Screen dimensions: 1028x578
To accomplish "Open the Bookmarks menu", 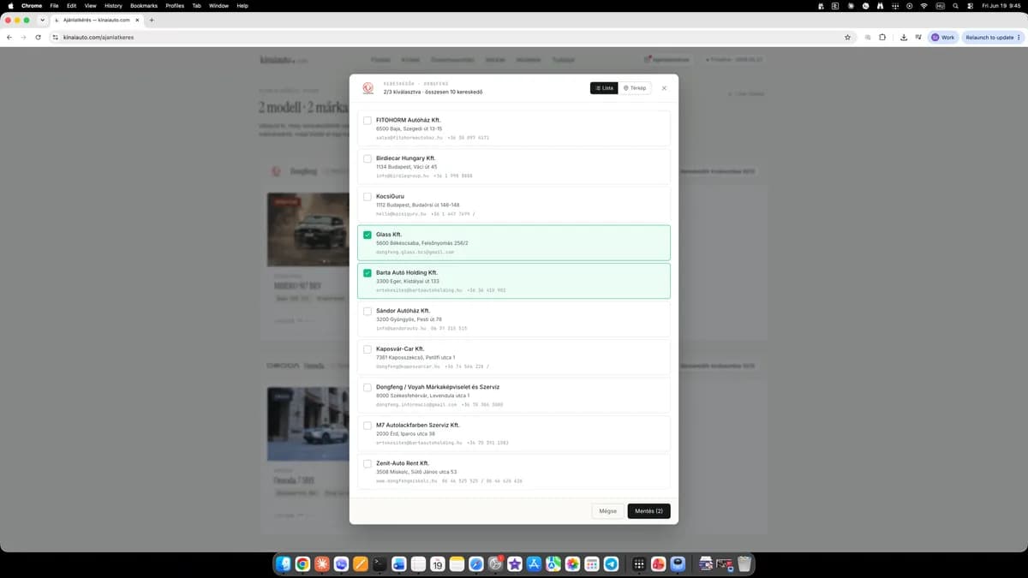I will (144, 5).
